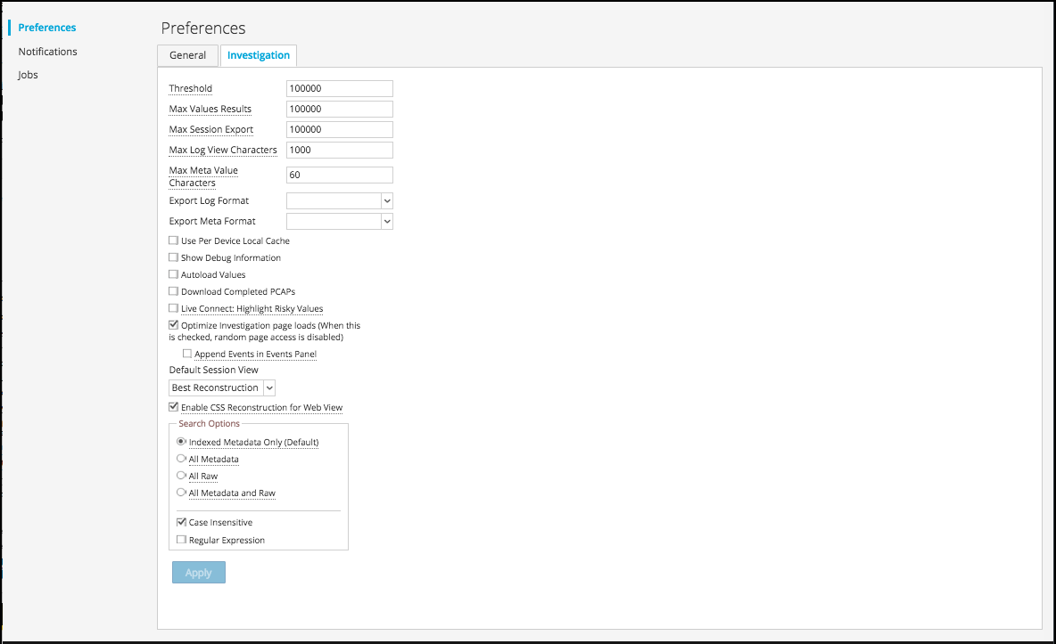Select the All Metadata and Raw option
The image size is (1056, 644).
coord(181,493)
